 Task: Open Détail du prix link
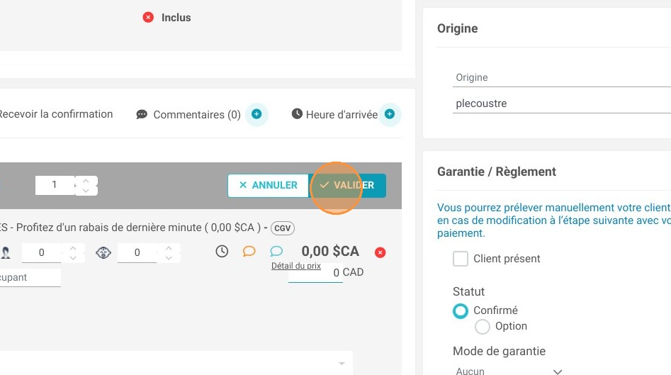tap(296, 266)
